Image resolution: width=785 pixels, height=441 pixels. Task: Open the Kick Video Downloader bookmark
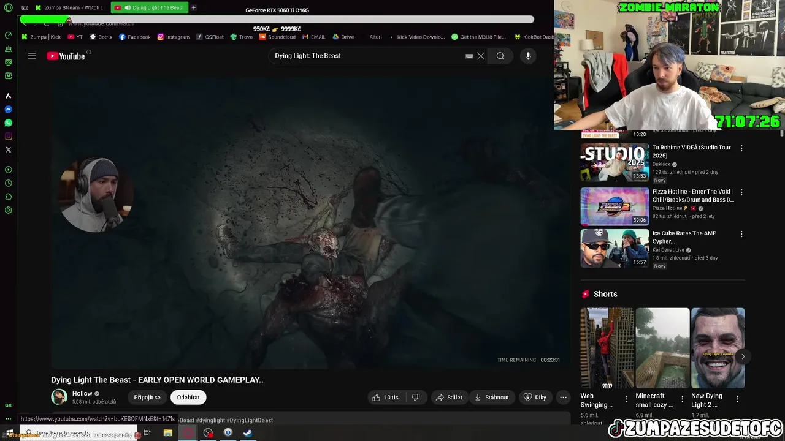pyautogui.click(x=416, y=37)
